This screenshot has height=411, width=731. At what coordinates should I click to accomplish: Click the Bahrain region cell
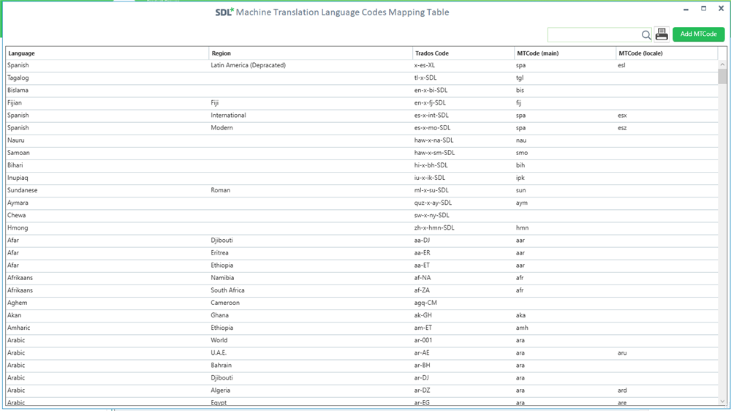coord(221,365)
